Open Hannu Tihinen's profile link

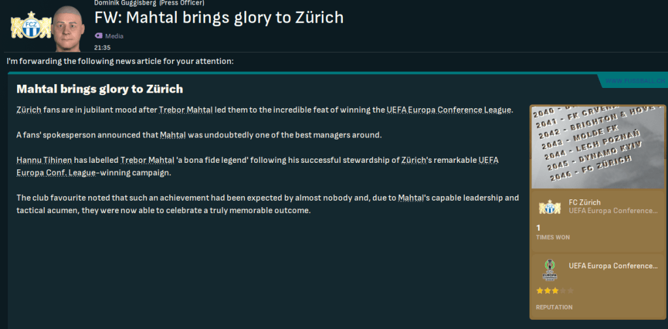(44, 160)
